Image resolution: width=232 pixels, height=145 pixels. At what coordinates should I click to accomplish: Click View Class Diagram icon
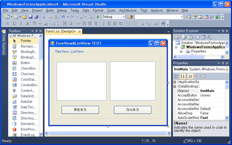click(x=209, y=37)
